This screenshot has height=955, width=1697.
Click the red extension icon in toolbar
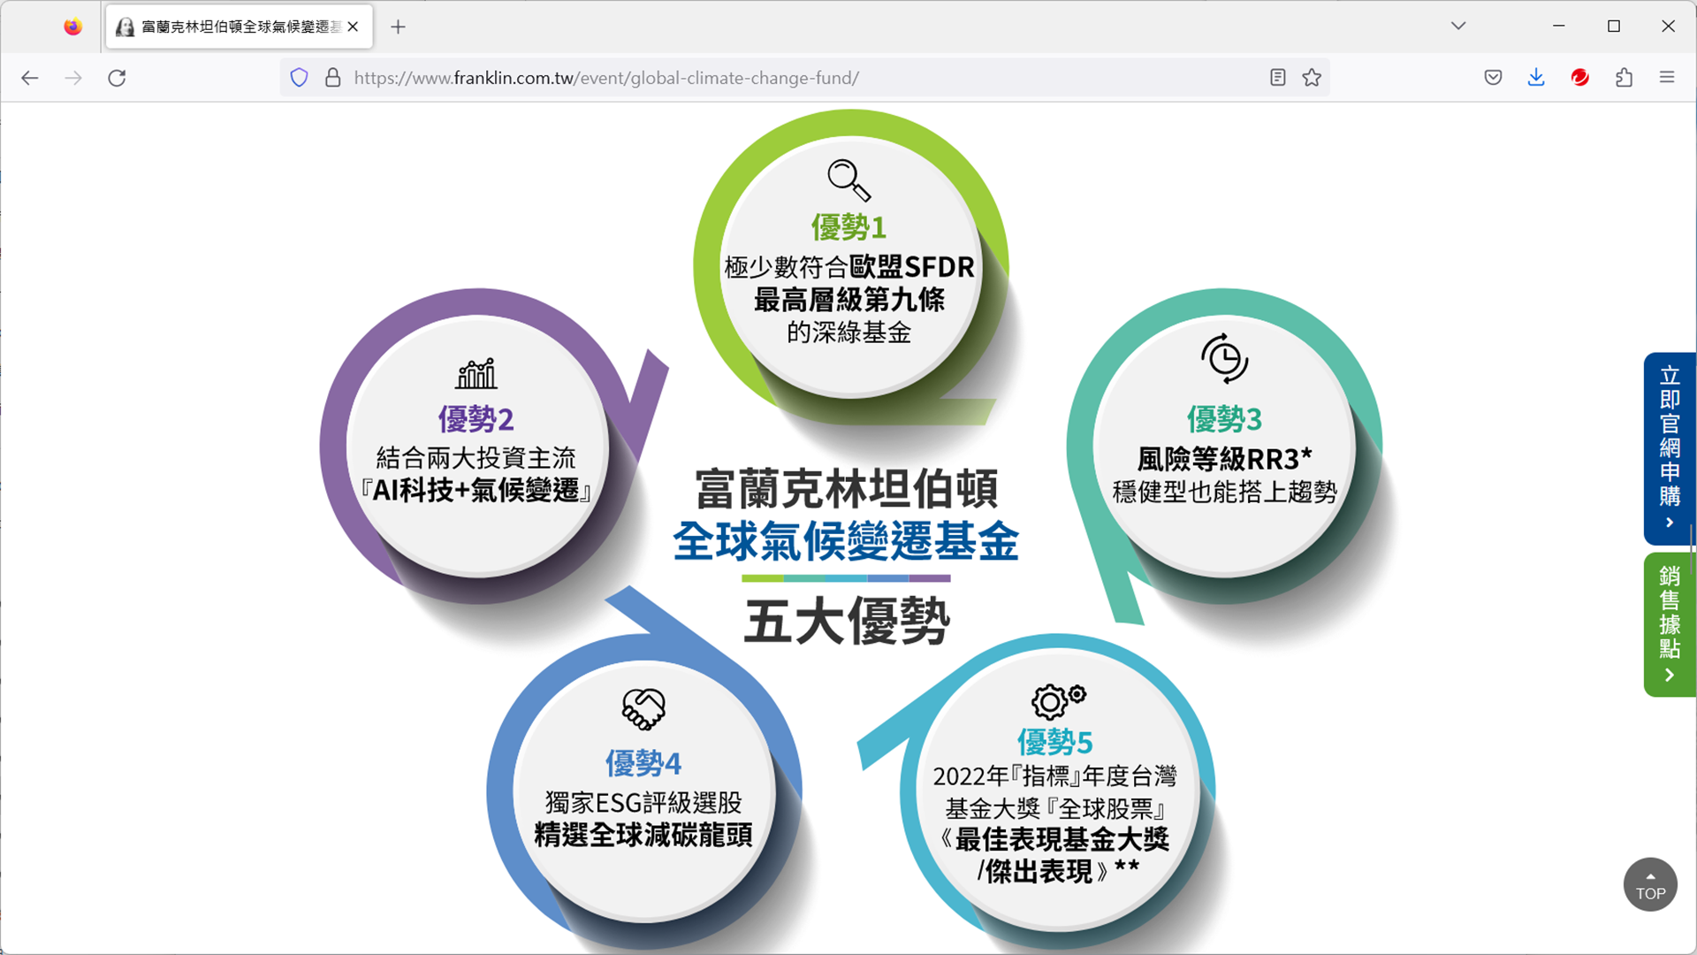[x=1579, y=78]
